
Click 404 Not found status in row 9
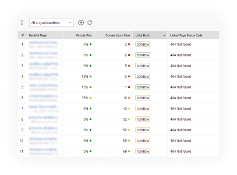click(180, 130)
